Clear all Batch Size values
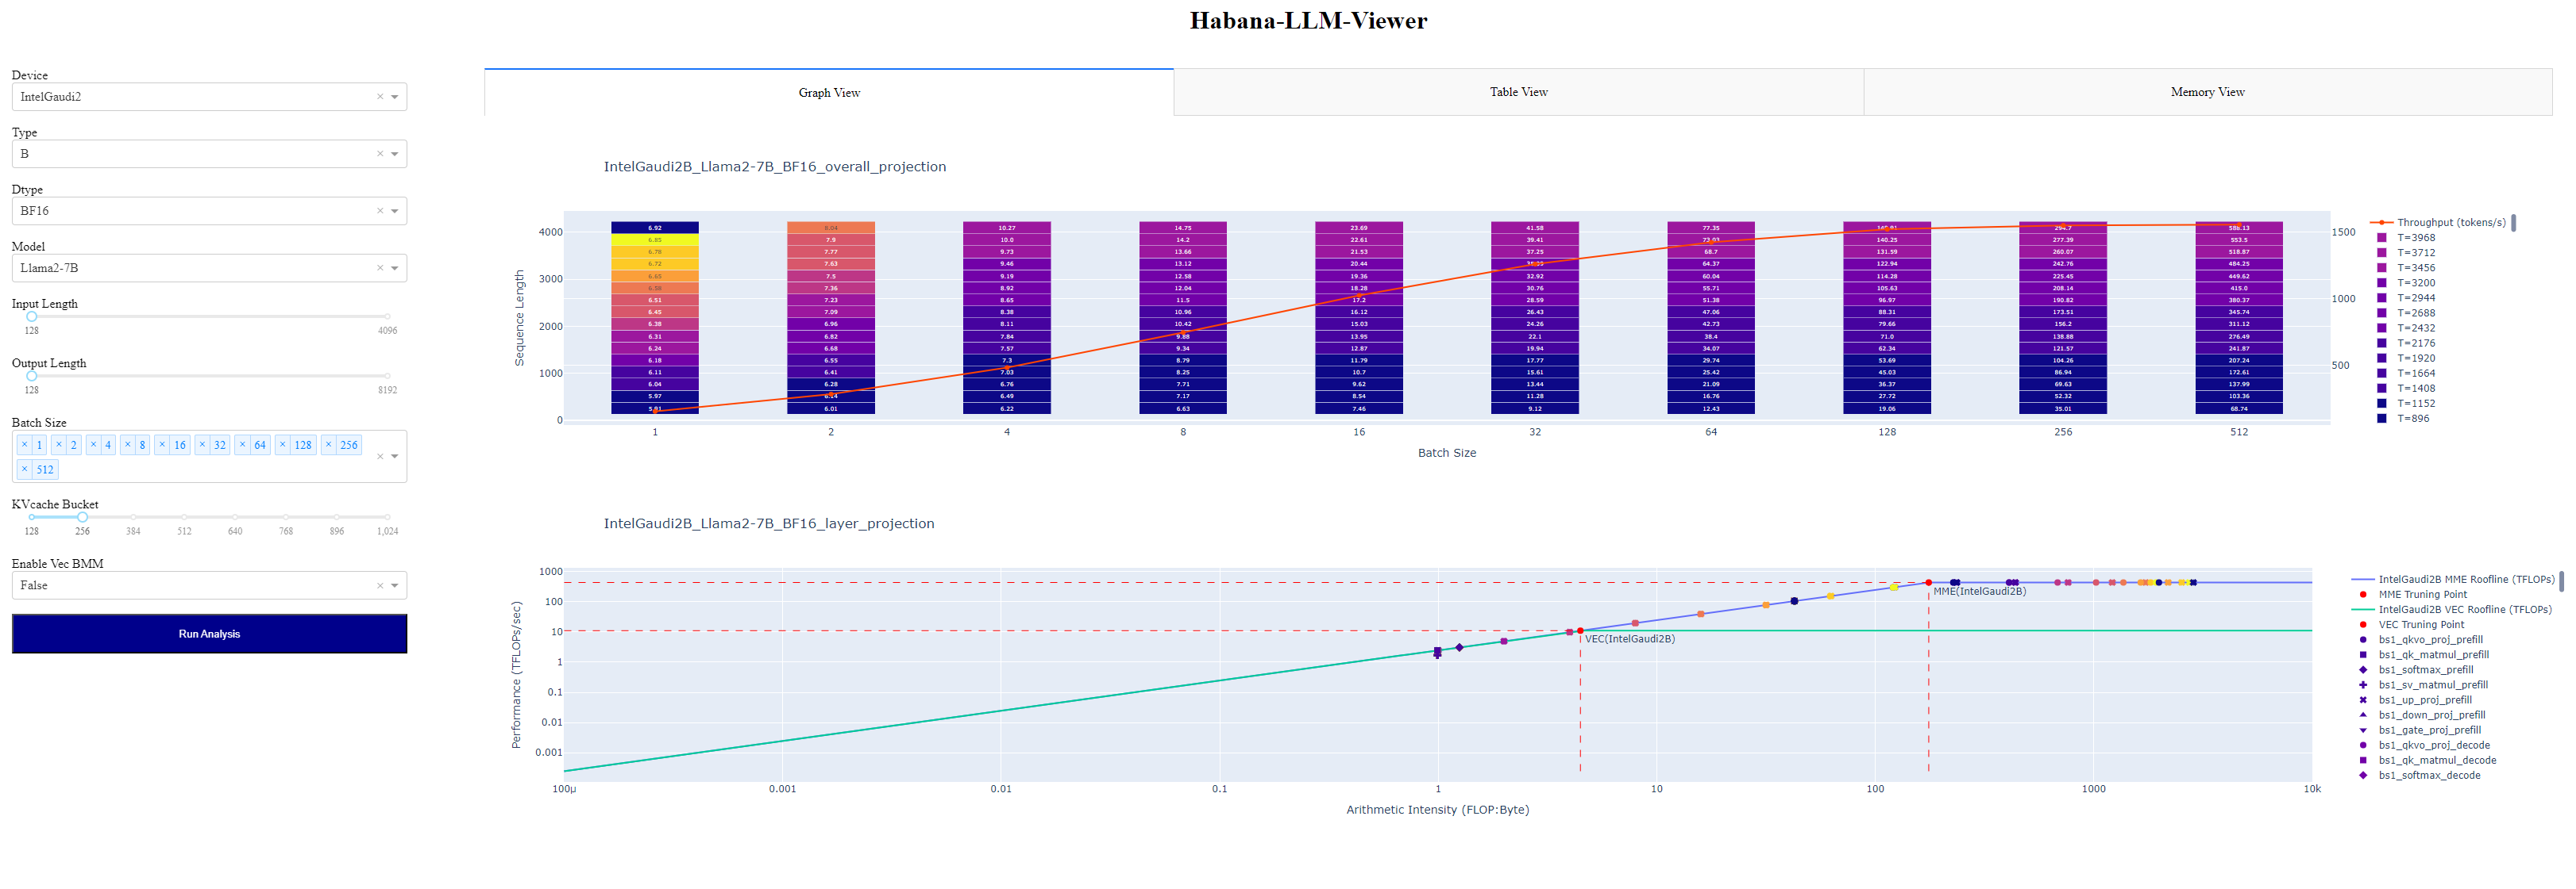This screenshot has width=2576, height=889. click(380, 457)
